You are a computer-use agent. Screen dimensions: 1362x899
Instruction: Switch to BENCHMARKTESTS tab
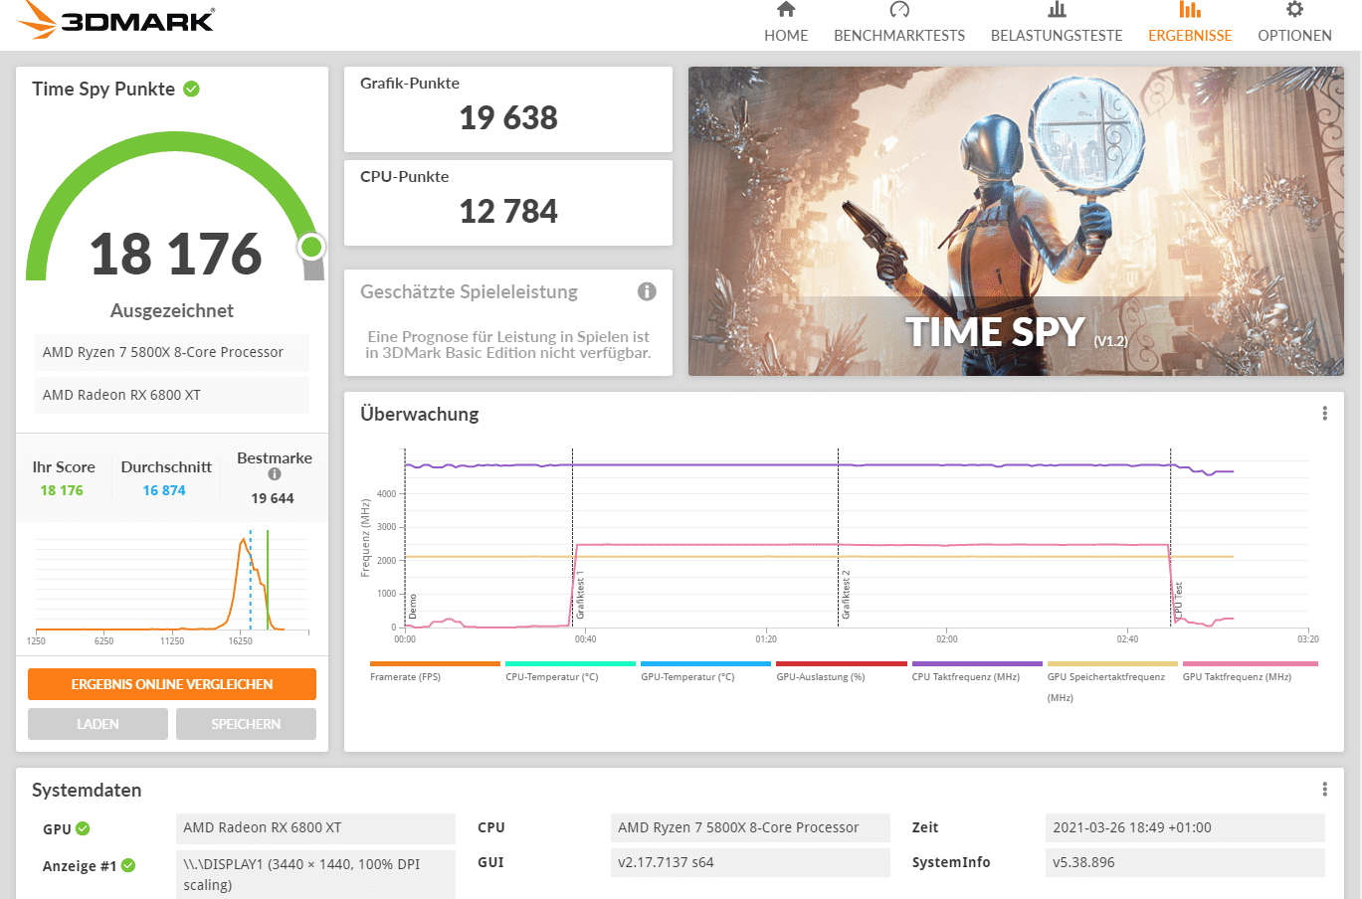(x=899, y=22)
